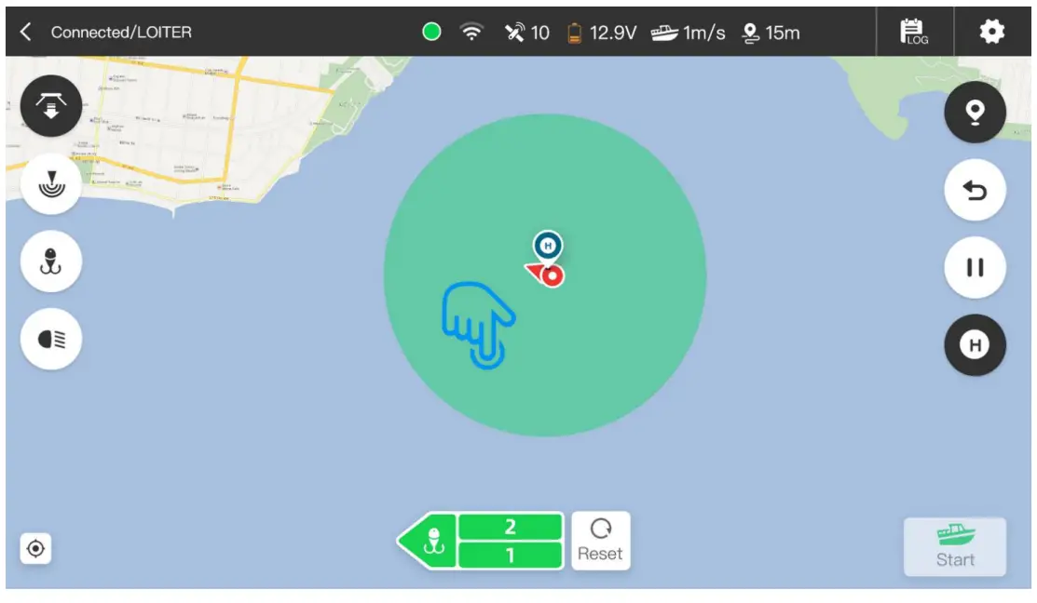Recenter the map with the crosshair icon
Image resolution: width=1037 pixels, height=603 pixels.
point(35,549)
